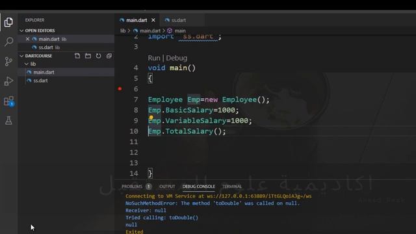Click 'void main()' declaration on line 4
This screenshot has width=416, height=234.
pos(172,68)
